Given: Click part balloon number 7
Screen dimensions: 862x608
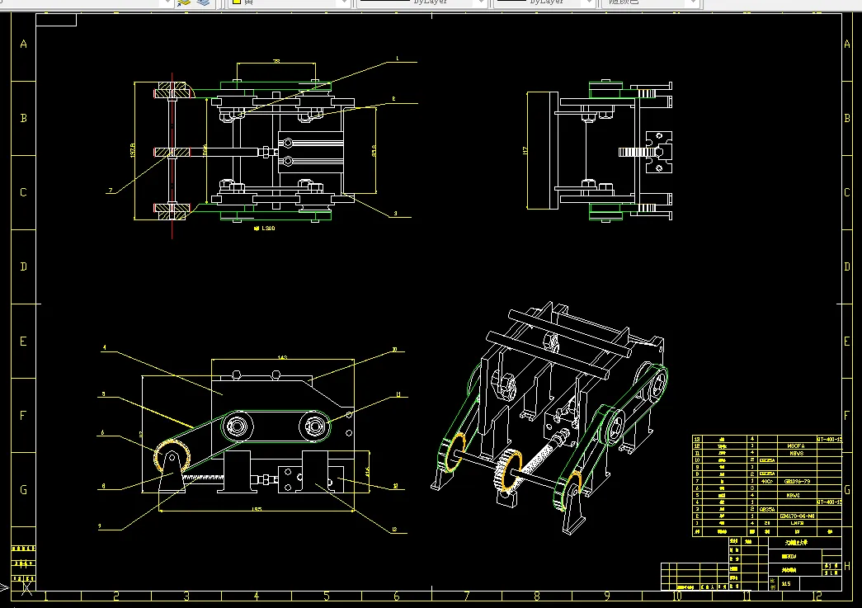Looking at the screenshot, I should pyautogui.click(x=110, y=191).
